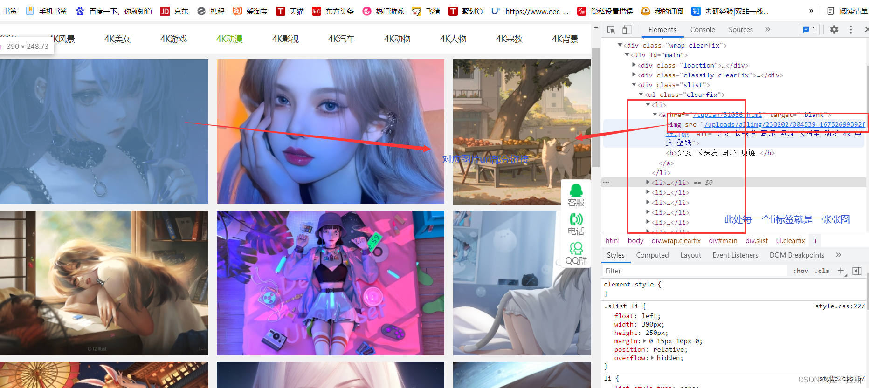Toggle the computed styles sidebar icon
Screen dimensions: 869x388
(x=857, y=271)
